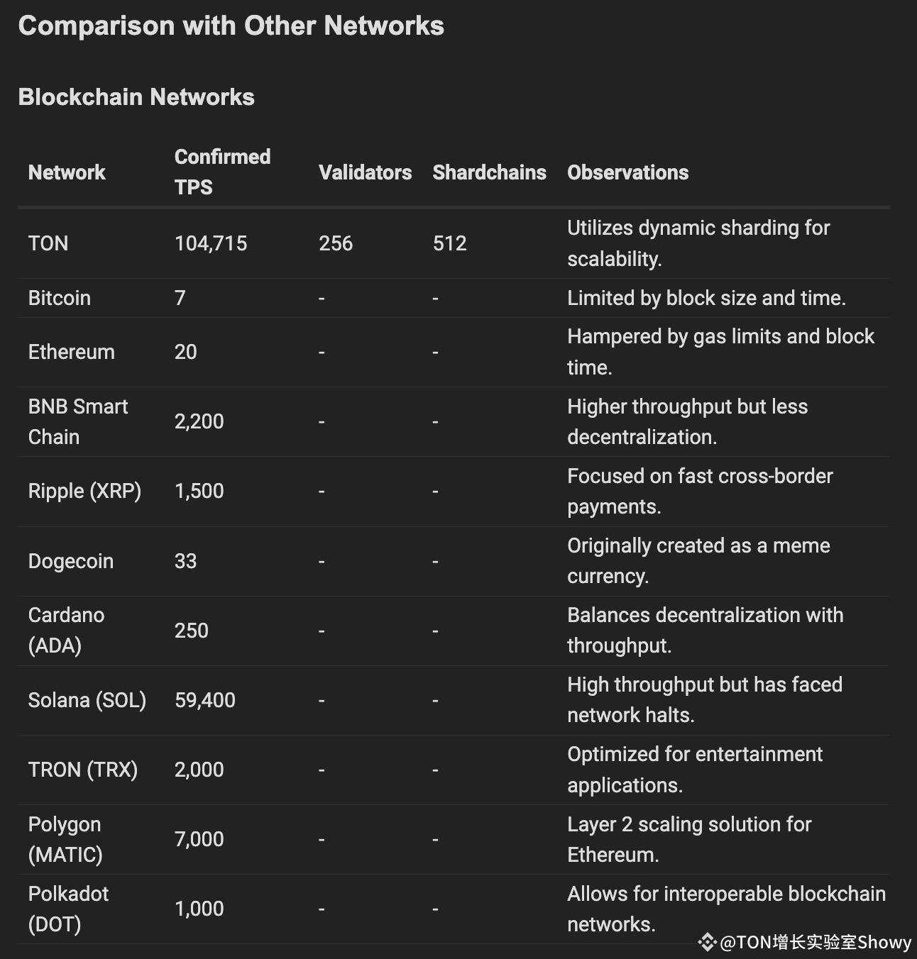Click the Solana (SOL) row name
This screenshot has width=917, height=959.
pos(87,700)
